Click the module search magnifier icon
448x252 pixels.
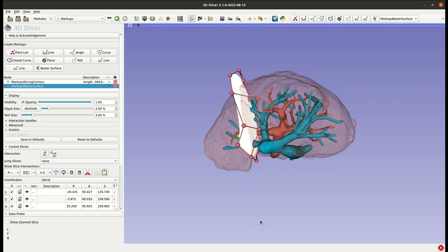tap(51, 19)
